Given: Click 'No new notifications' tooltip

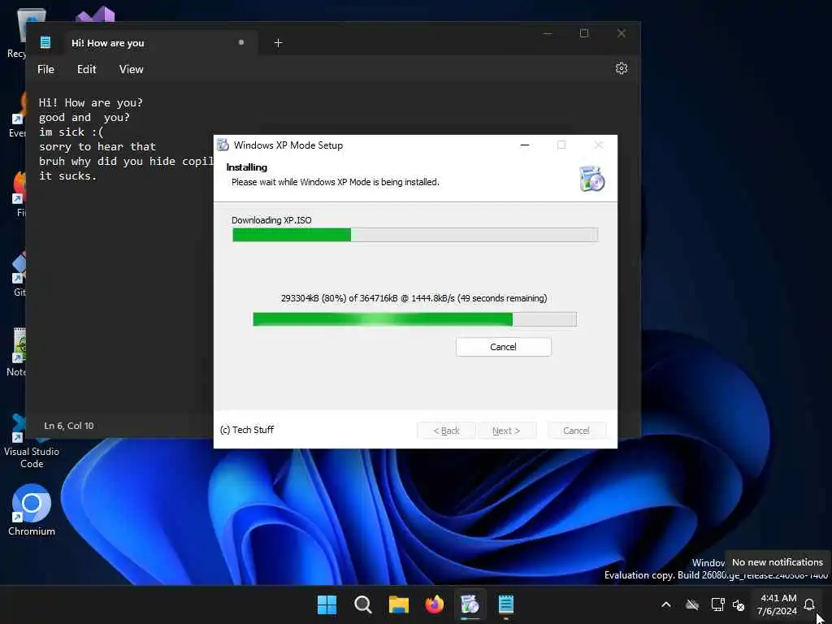Looking at the screenshot, I should click(778, 562).
